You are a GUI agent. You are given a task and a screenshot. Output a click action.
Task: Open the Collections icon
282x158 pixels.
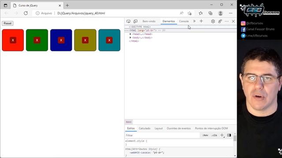pyautogui.click(x=211, y=13)
